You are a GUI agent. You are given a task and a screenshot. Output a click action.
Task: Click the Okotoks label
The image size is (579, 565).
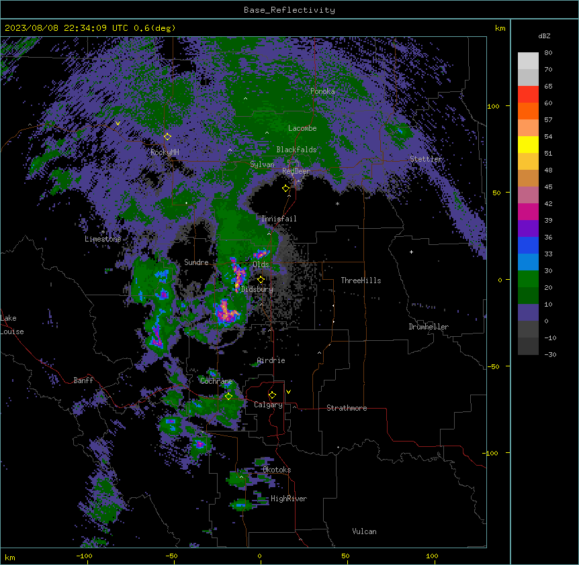(x=277, y=470)
